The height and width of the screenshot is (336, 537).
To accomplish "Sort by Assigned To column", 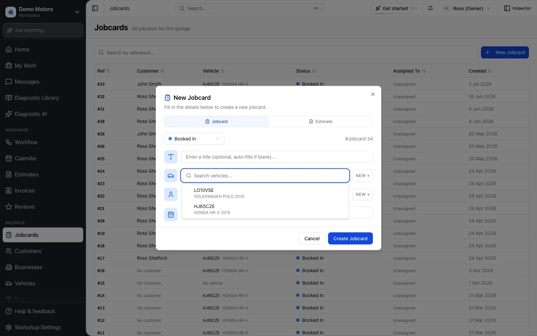I will pyautogui.click(x=409, y=71).
